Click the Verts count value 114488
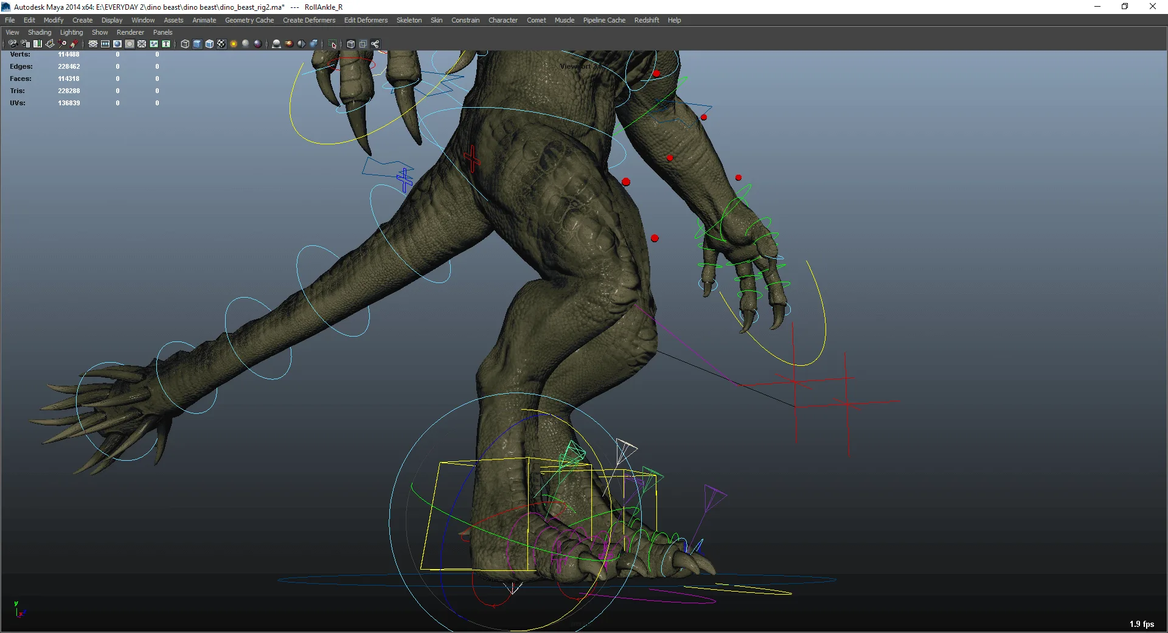The image size is (1168, 633). (x=69, y=54)
